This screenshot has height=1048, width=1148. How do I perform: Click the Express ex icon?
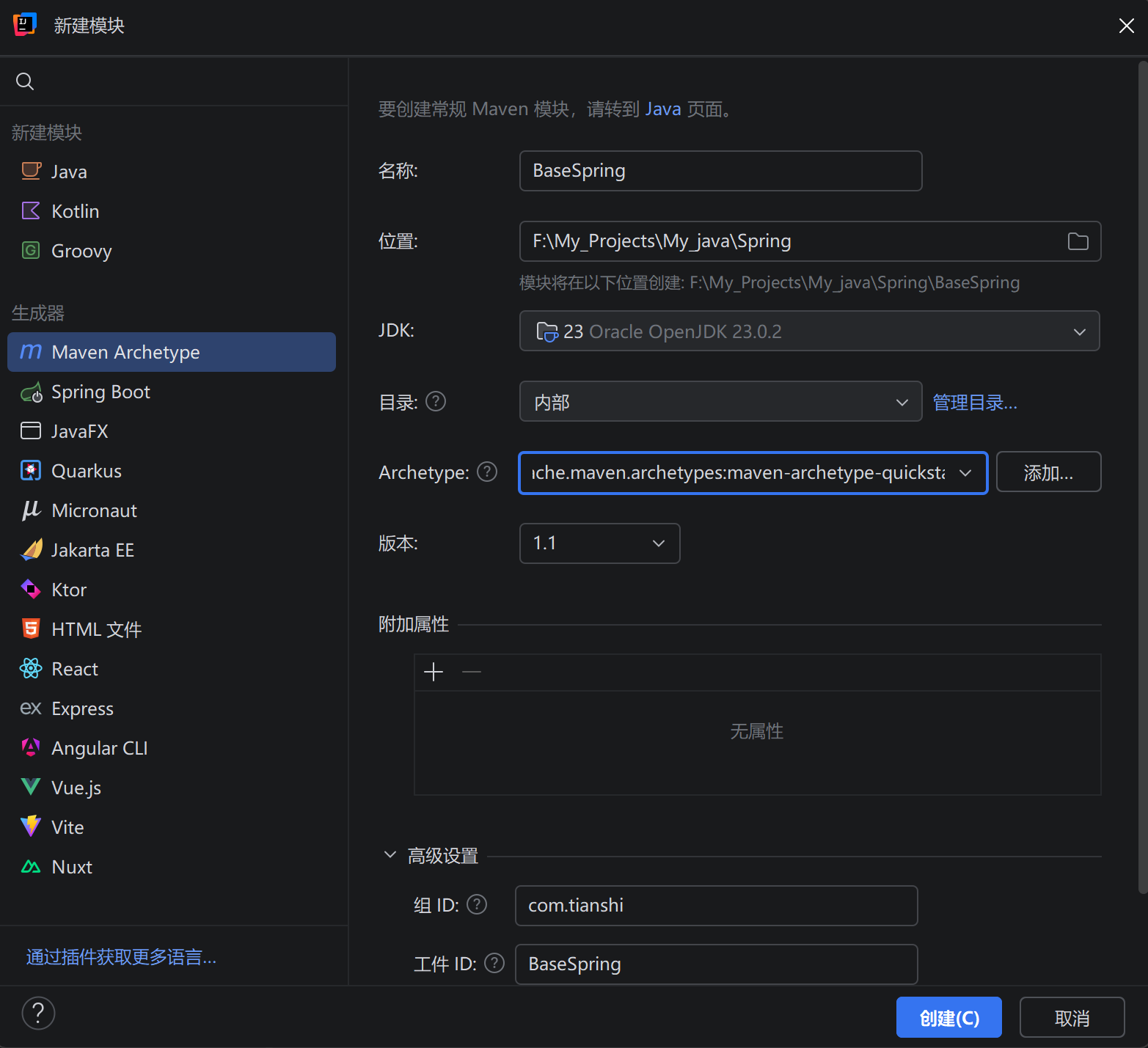pyautogui.click(x=31, y=708)
